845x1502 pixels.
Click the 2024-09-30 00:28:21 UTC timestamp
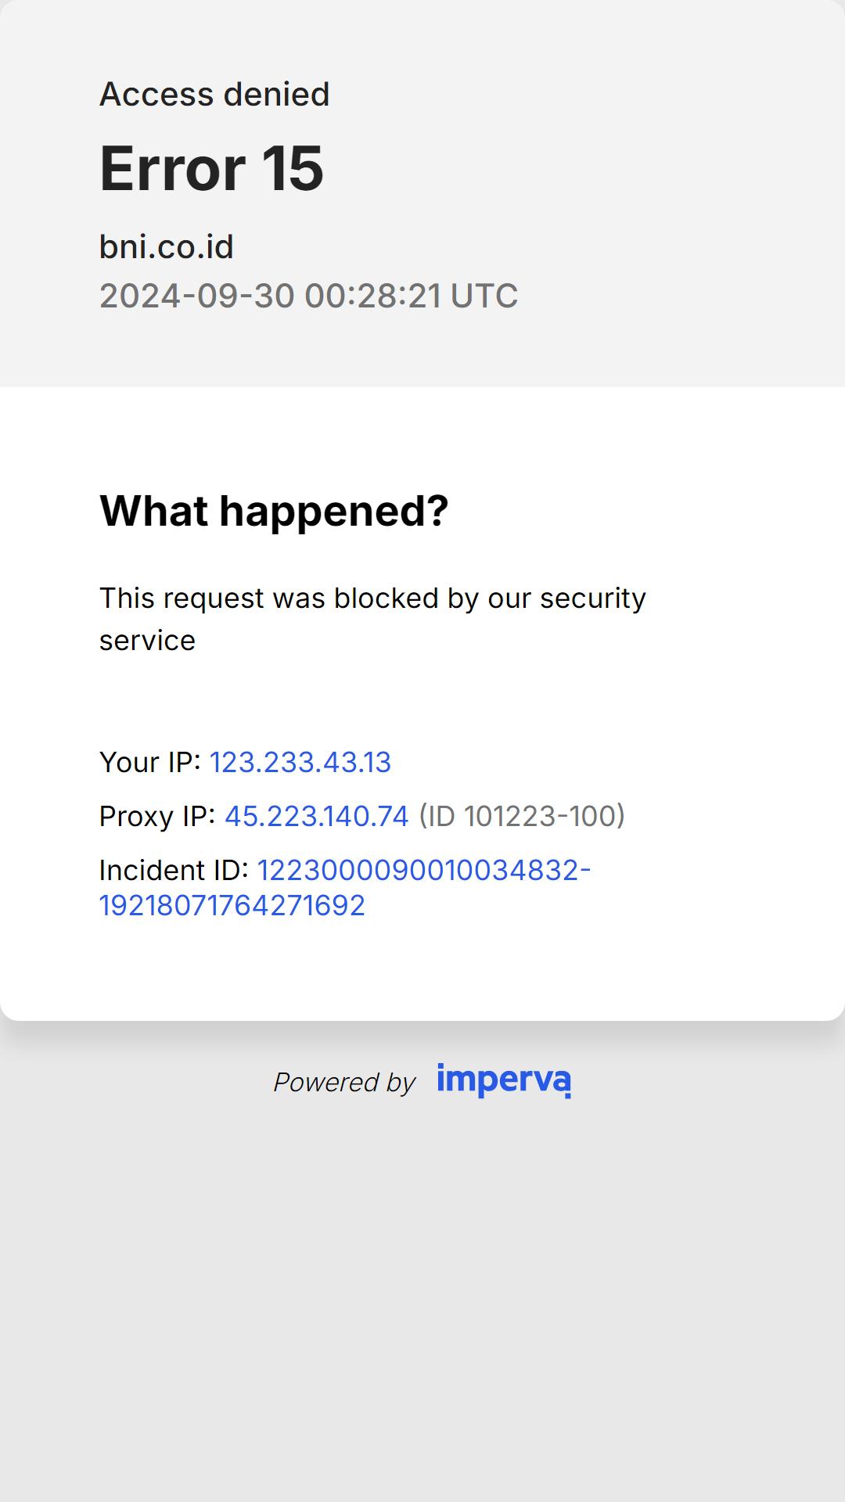(x=308, y=296)
